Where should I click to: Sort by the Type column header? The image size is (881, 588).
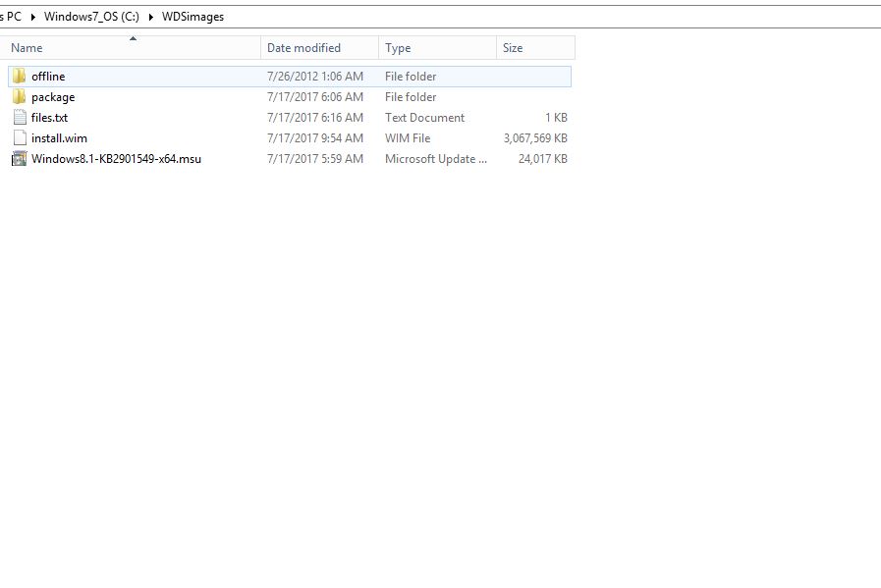(x=438, y=48)
